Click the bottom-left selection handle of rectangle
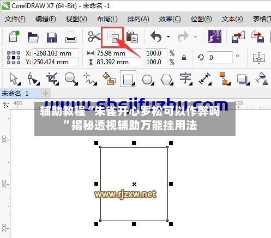The height and width of the screenshot is (238, 271). click(x=97, y=224)
